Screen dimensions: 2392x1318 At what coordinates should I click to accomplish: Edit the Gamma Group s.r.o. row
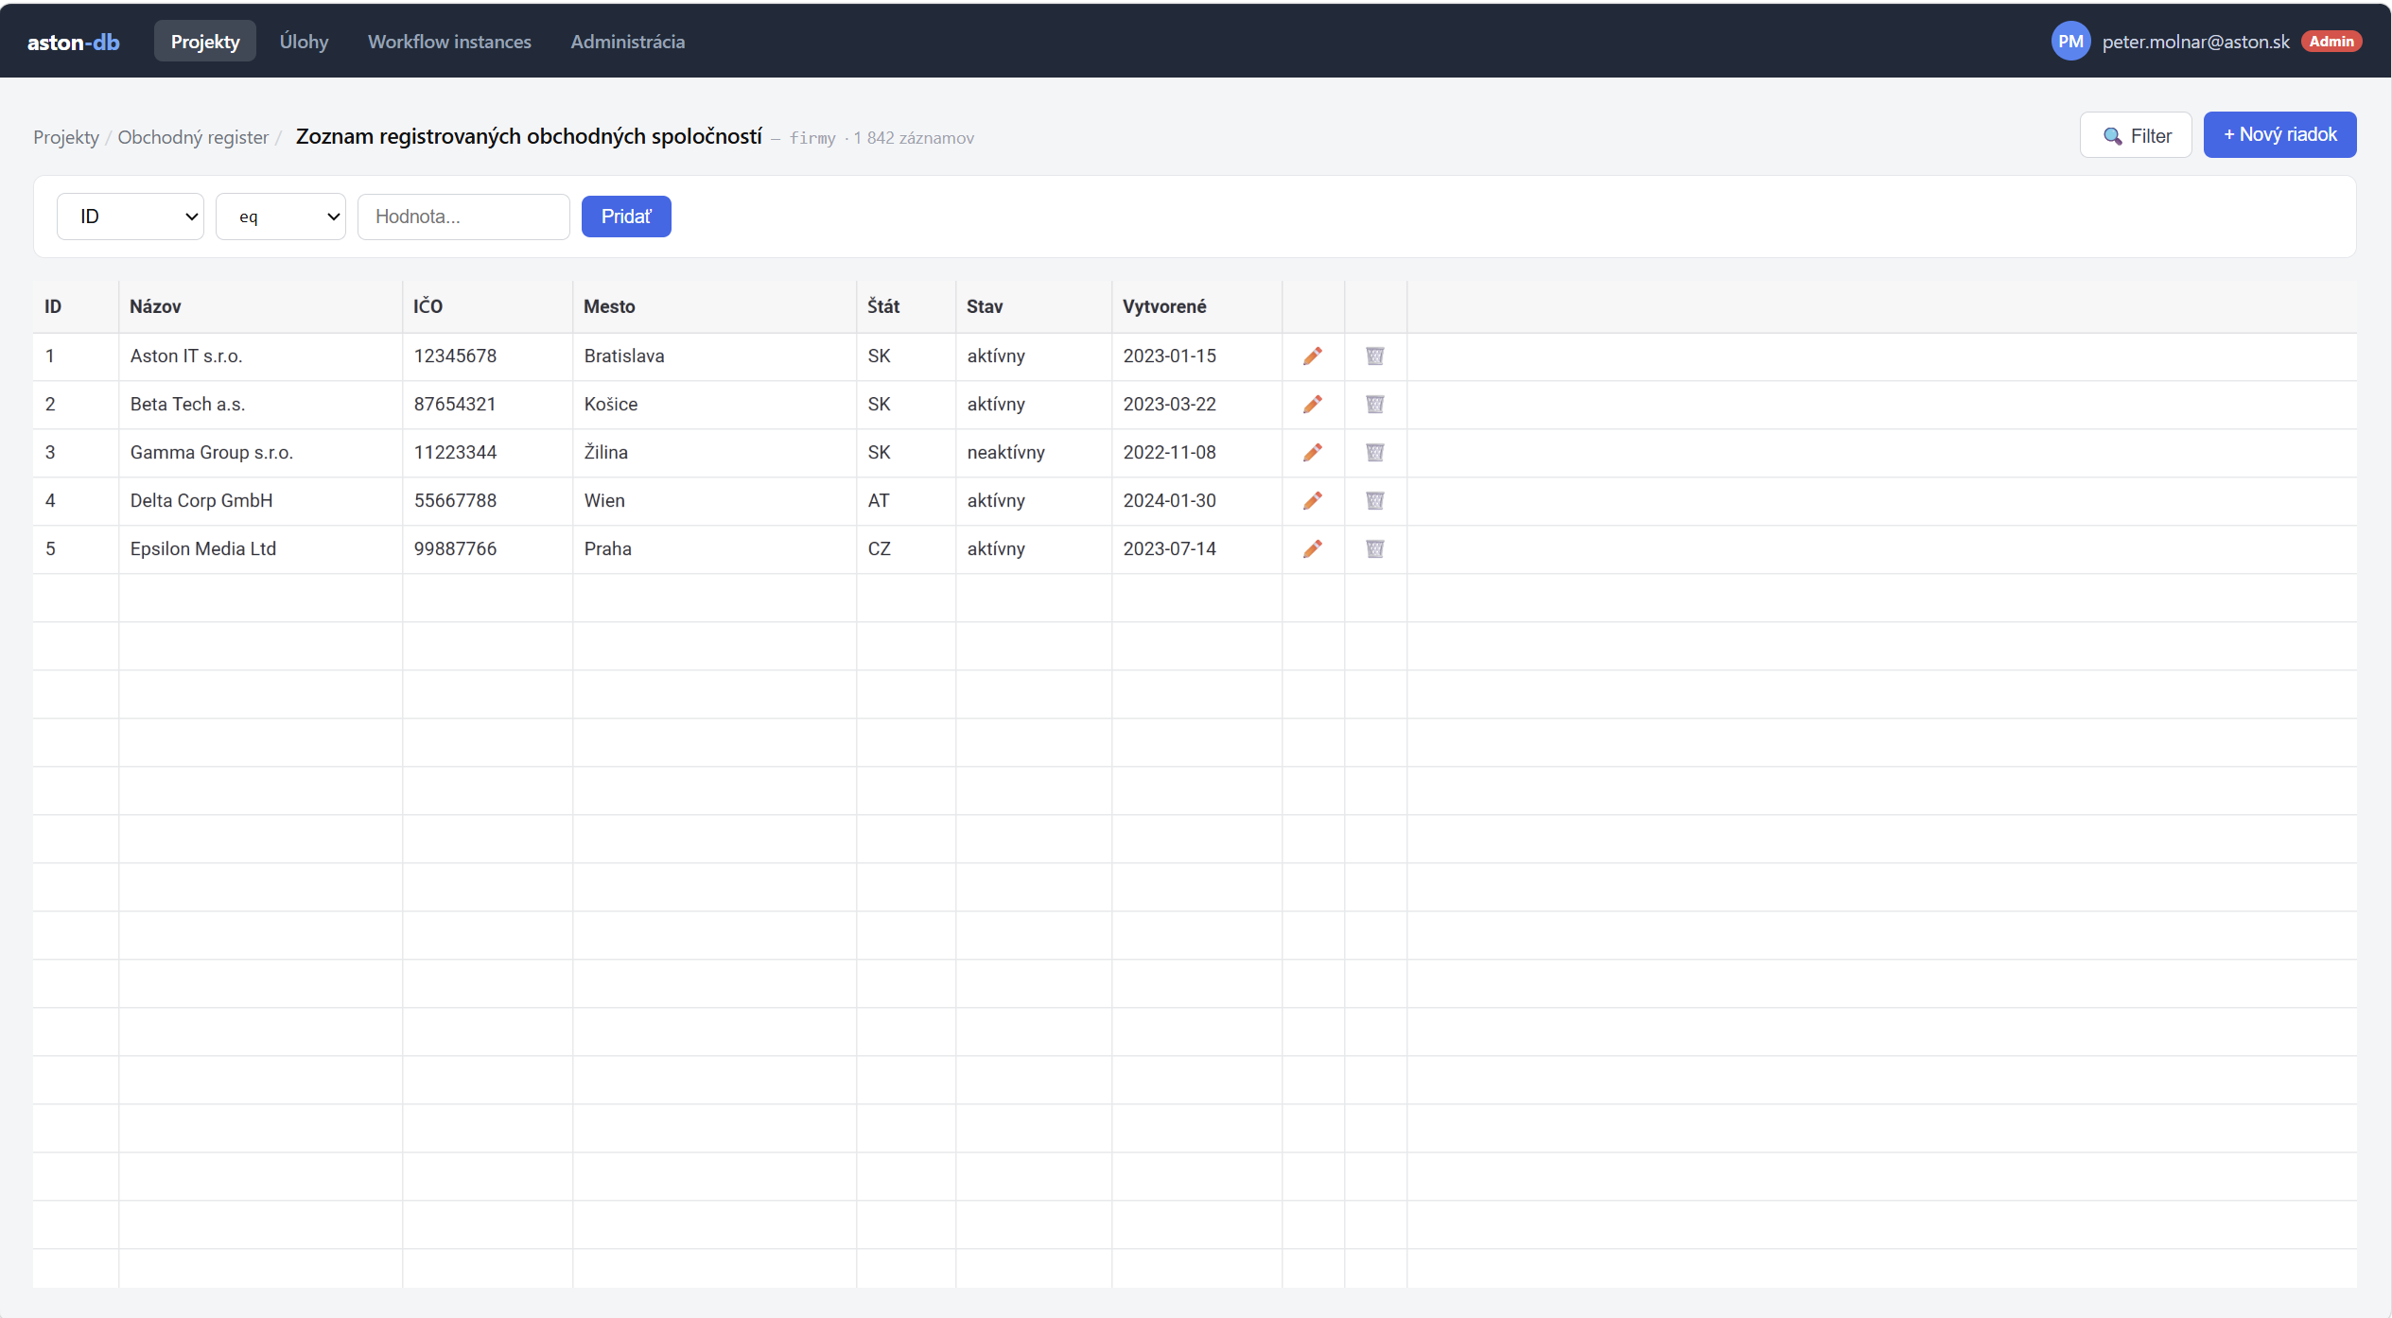point(1312,452)
